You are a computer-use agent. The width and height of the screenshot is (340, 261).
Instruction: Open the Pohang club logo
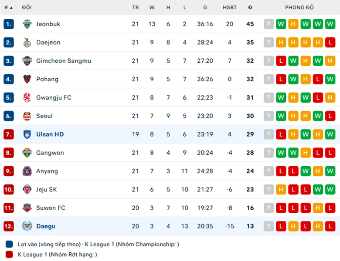pyautogui.click(x=27, y=79)
